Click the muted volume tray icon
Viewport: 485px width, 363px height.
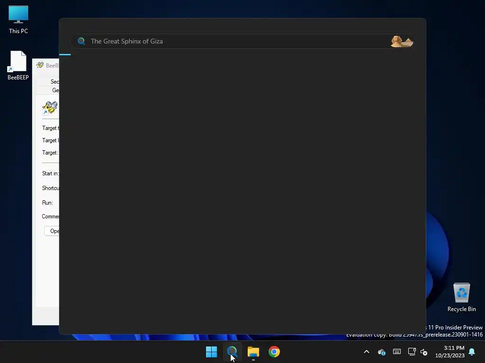click(x=424, y=352)
